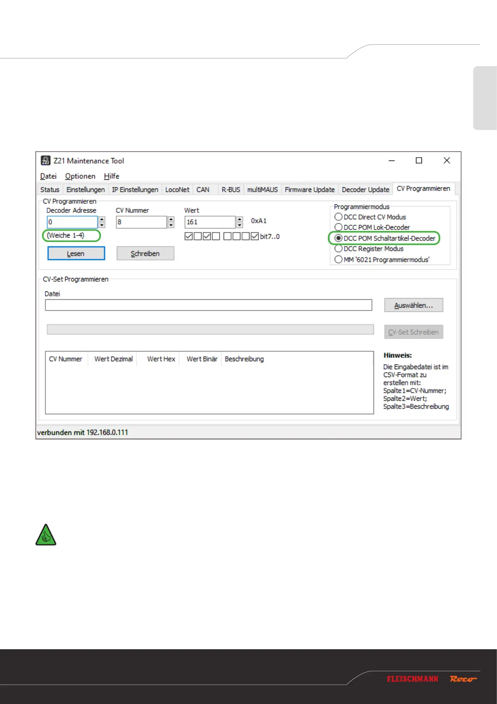Image resolution: width=497 pixels, height=704 pixels.
Task: Click the Wert Dezimal column header
Action: (x=113, y=359)
